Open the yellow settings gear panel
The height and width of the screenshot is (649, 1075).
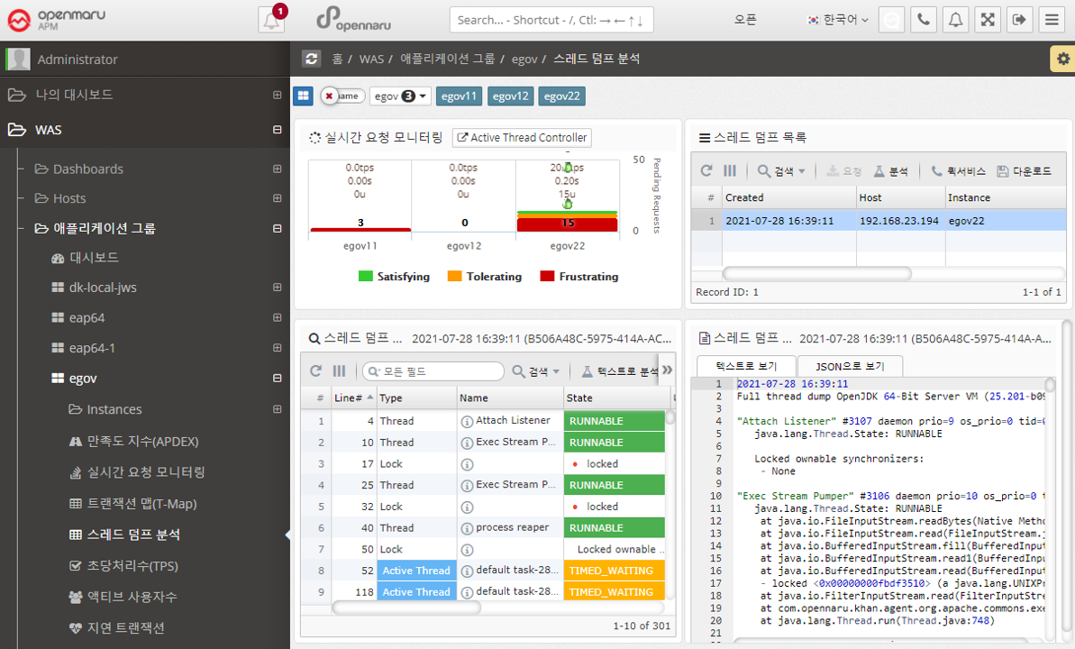[x=1062, y=59]
